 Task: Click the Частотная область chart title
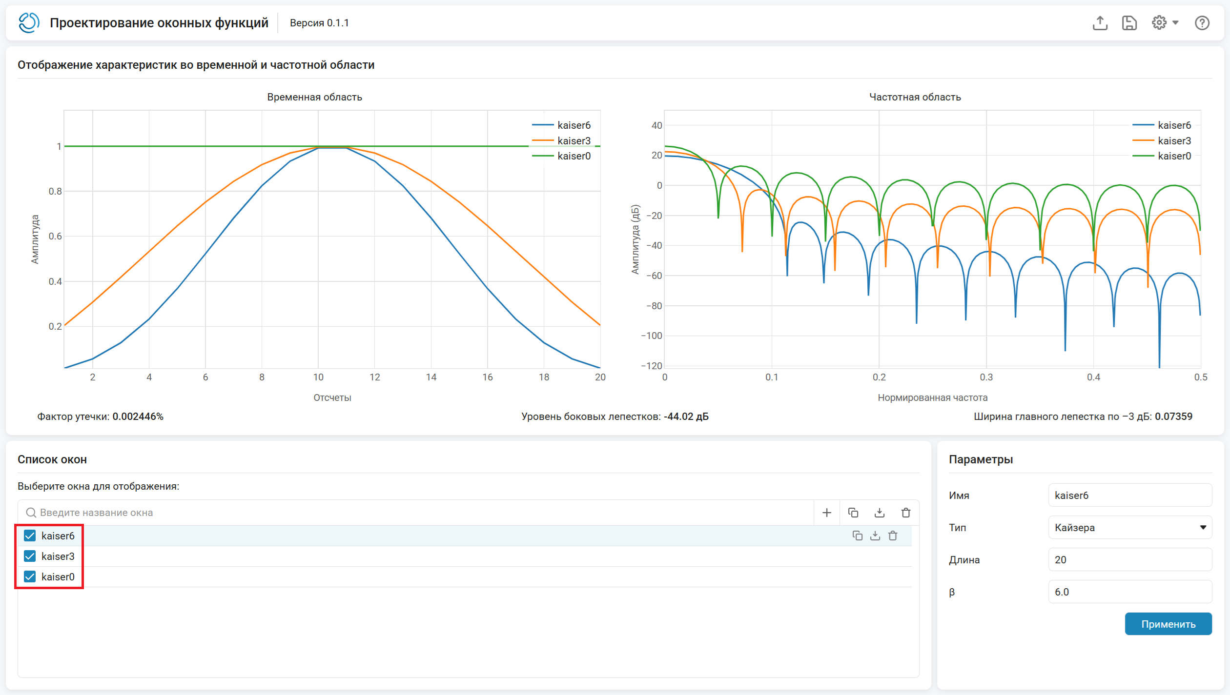[915, 97]
